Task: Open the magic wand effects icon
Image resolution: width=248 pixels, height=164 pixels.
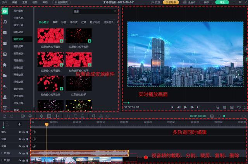Action: [x=5, y=86]
